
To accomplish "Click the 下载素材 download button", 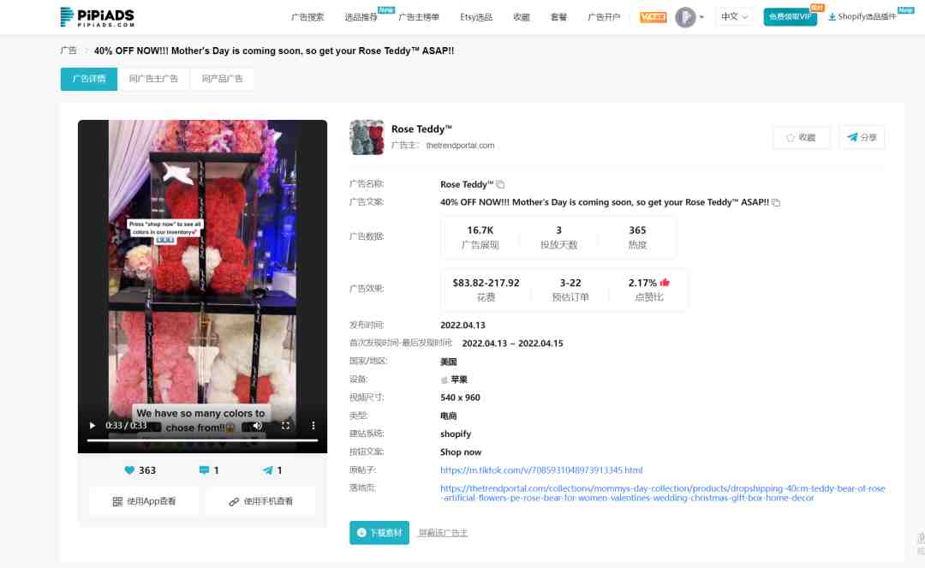I will pos(379,533).
